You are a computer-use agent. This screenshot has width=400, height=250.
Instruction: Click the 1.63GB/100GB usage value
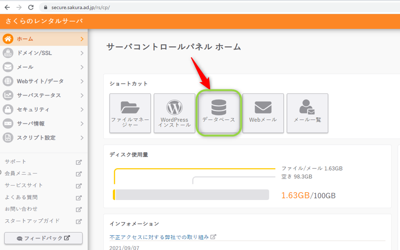(x=308, y=195)
